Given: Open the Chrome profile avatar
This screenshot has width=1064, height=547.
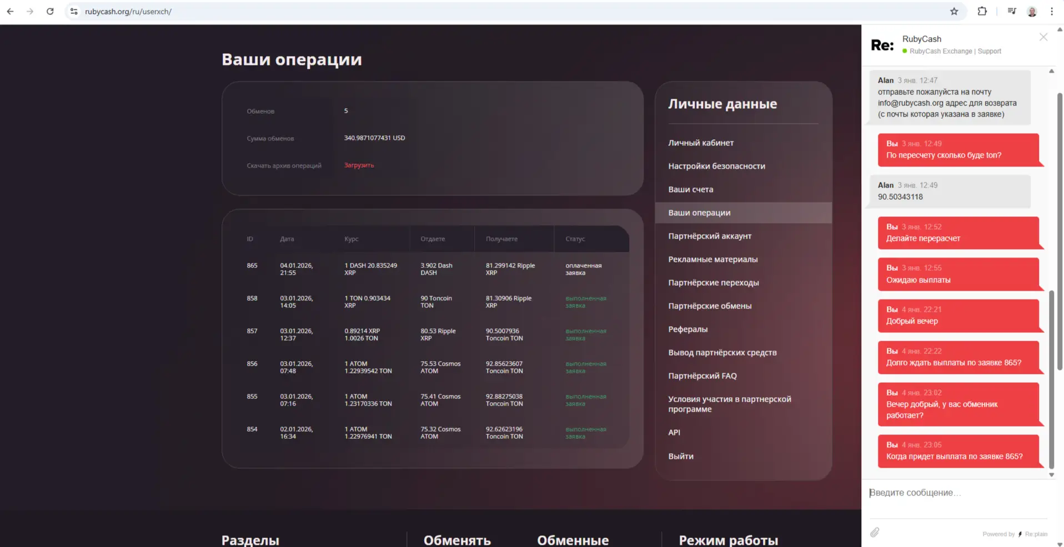Looking at the screenshot, I should coord(1032,11).
